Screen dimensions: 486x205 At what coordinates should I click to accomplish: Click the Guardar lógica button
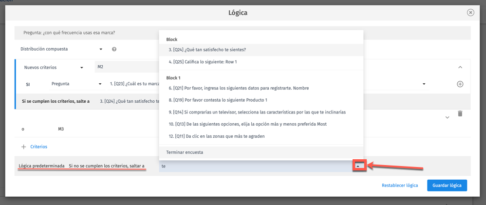(x=447, y=186)
